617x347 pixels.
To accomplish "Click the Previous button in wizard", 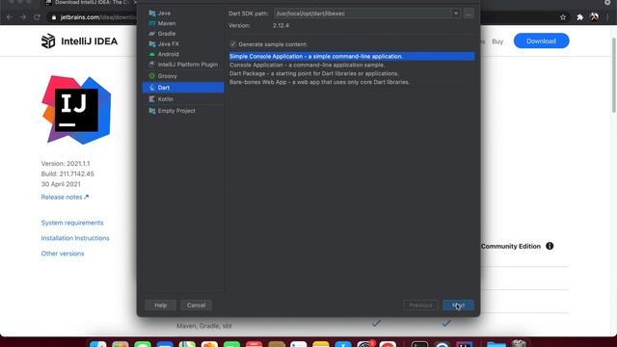I will 420,305.
